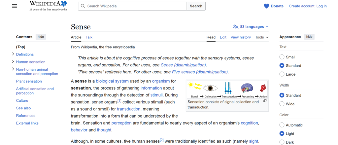The image size is (338, 145).
Task: Open Human sensation in contents list
Action: coord(31,62)
